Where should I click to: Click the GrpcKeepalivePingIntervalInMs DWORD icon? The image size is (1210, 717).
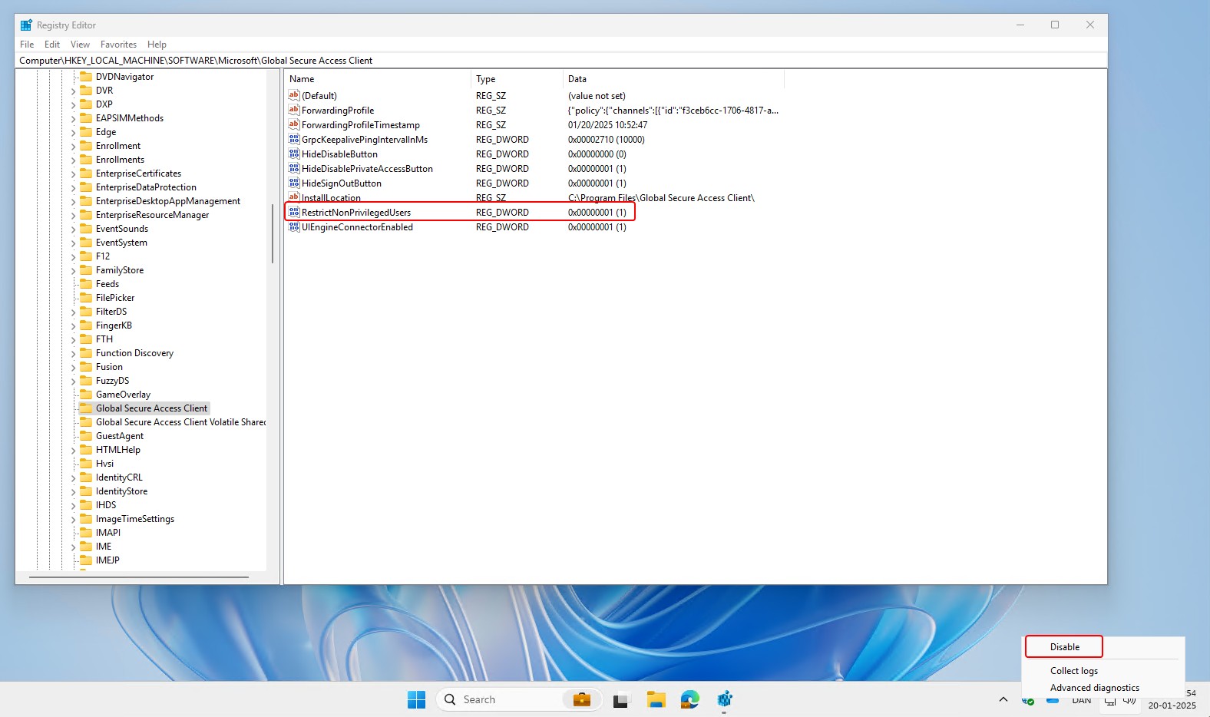click(x=294, y=139)
